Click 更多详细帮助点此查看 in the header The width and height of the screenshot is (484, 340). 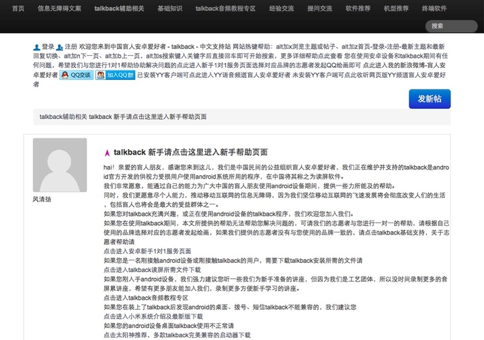(x=311, y=56)
